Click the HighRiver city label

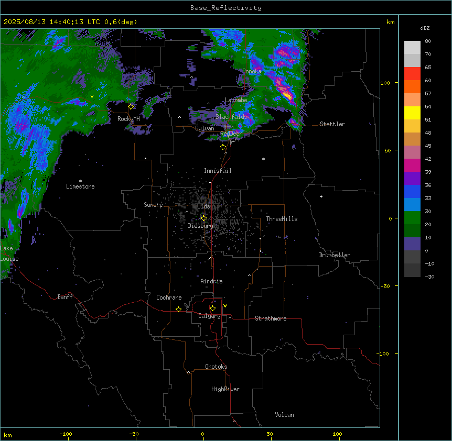click(225, 389)
